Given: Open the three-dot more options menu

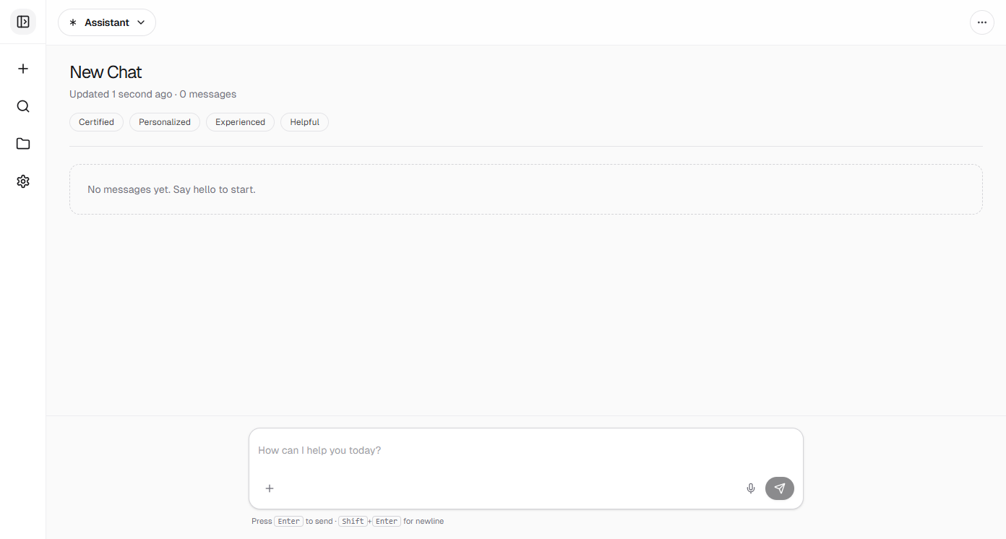Looking at the screenshot, I should [x=981, y=22].
